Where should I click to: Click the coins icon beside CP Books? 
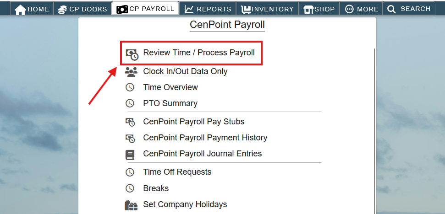(62, 10)
